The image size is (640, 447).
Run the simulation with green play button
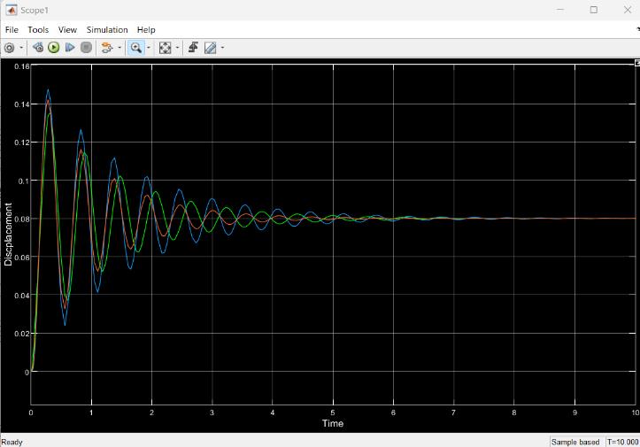point(53,47)
